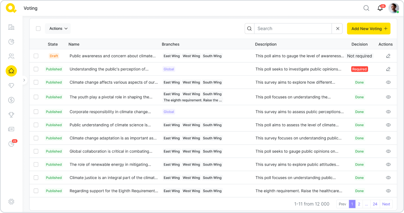Open the pie chart analytics sidebar icon
This screenshot has height=213, width=404.
[11, 42]
